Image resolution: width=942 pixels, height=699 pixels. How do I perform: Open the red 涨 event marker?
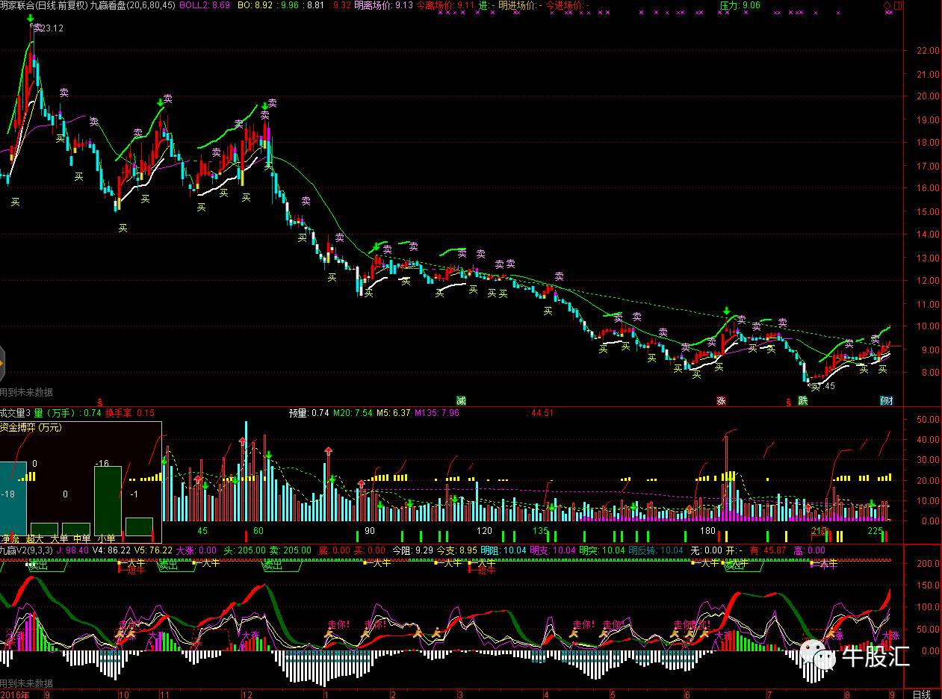721,401
